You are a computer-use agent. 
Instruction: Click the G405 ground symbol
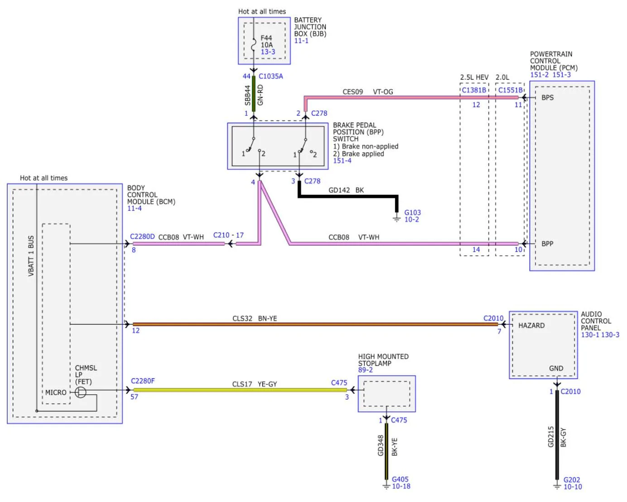(x=386, y=486)
